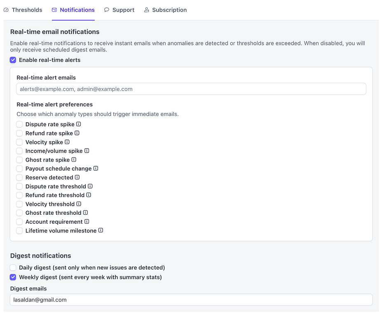This screenshot has height=316, width=384.
Task: Enable Velocity threshold alert checkbox
Action: point(19,204)
